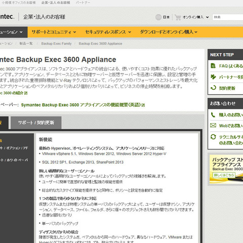Click the 新機能 heading

tap(46, 140)
